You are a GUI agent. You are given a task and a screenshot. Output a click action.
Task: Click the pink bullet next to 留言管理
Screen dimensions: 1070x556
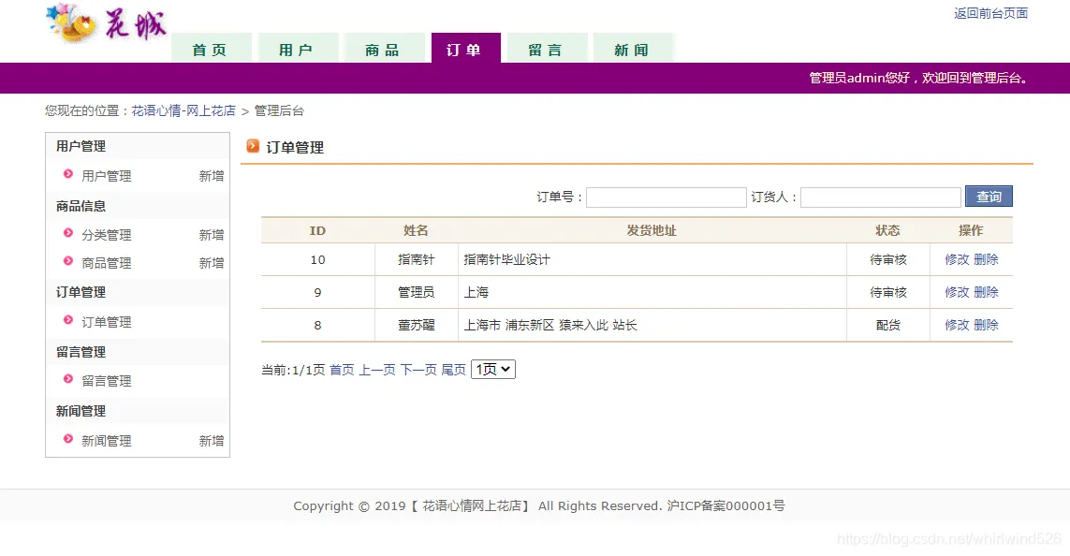click(x=68, y=379)
